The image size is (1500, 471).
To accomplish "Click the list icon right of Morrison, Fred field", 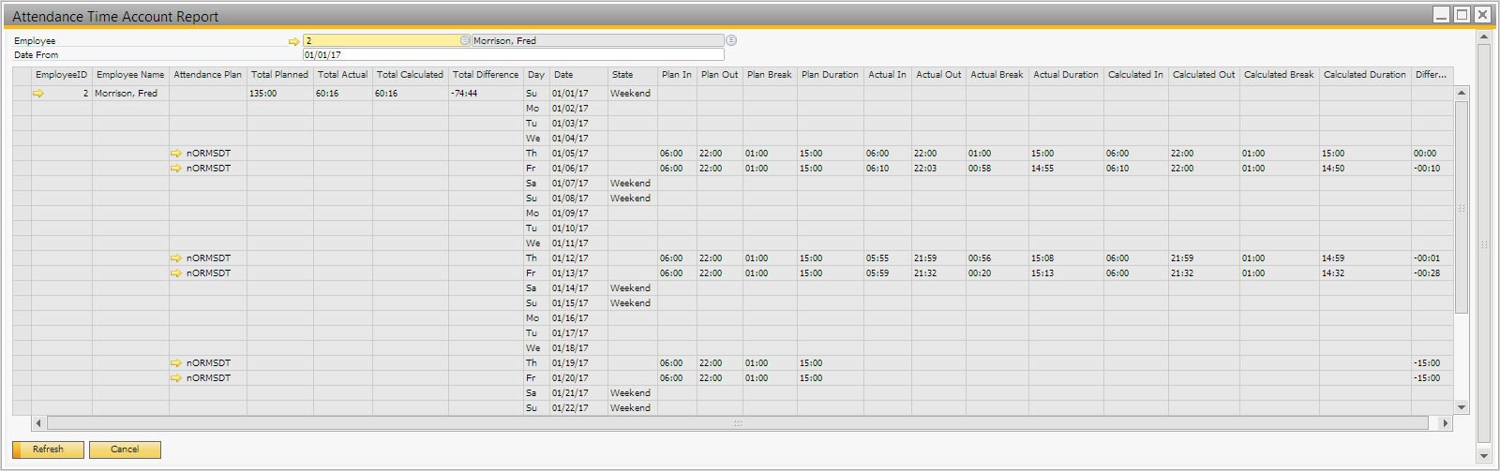I will point(731,40).
